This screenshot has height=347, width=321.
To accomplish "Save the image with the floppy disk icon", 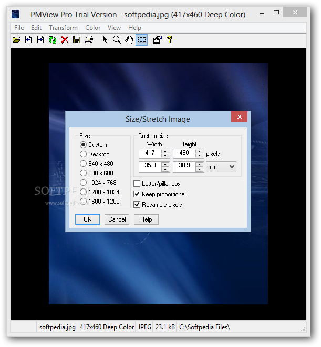I will [x=77, y=40].
